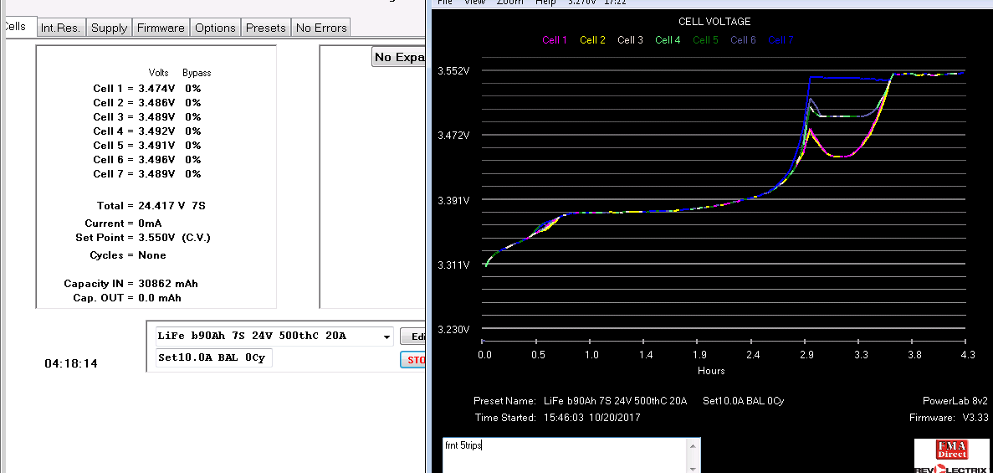This screenshot has height=473, width=993.
Task: Click the No Expansion button
Action: pos(399,57)
